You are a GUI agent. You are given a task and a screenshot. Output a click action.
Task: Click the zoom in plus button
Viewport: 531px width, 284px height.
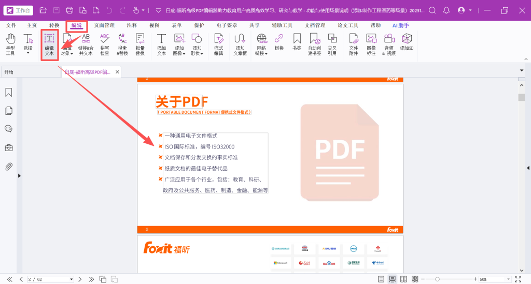click(476, 279)
